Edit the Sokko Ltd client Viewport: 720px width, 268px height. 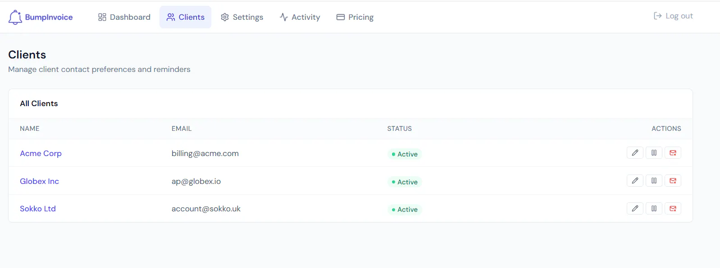635,209
